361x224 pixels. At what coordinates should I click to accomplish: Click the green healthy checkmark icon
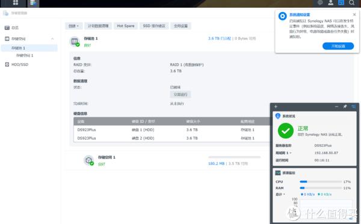285,131
